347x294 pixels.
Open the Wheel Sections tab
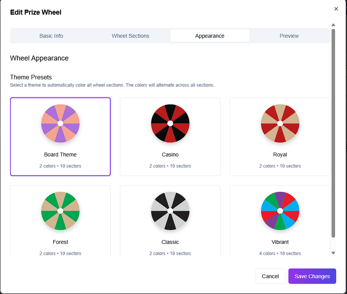pyautogui.click(x=130, y=36)
